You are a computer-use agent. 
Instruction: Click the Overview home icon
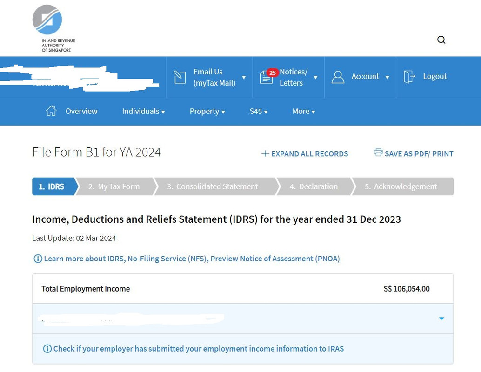(51, 111)
